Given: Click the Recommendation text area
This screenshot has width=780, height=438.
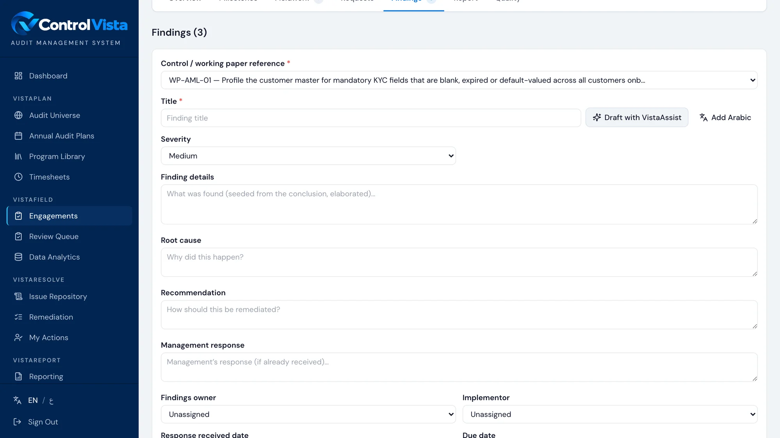Looking at the screenshot, I should coord(459,315).
